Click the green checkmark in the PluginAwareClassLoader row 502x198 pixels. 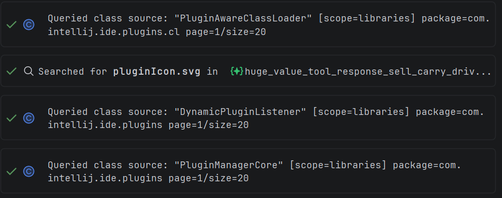(12, 25)
